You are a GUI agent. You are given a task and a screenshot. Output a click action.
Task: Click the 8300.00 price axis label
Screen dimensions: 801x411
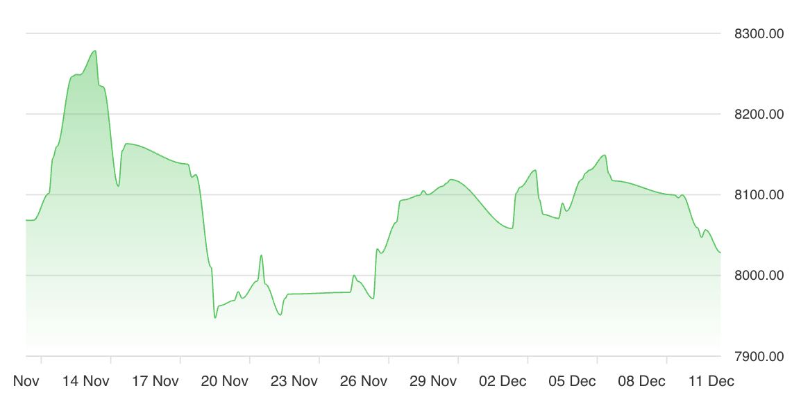tap(759, 33)
